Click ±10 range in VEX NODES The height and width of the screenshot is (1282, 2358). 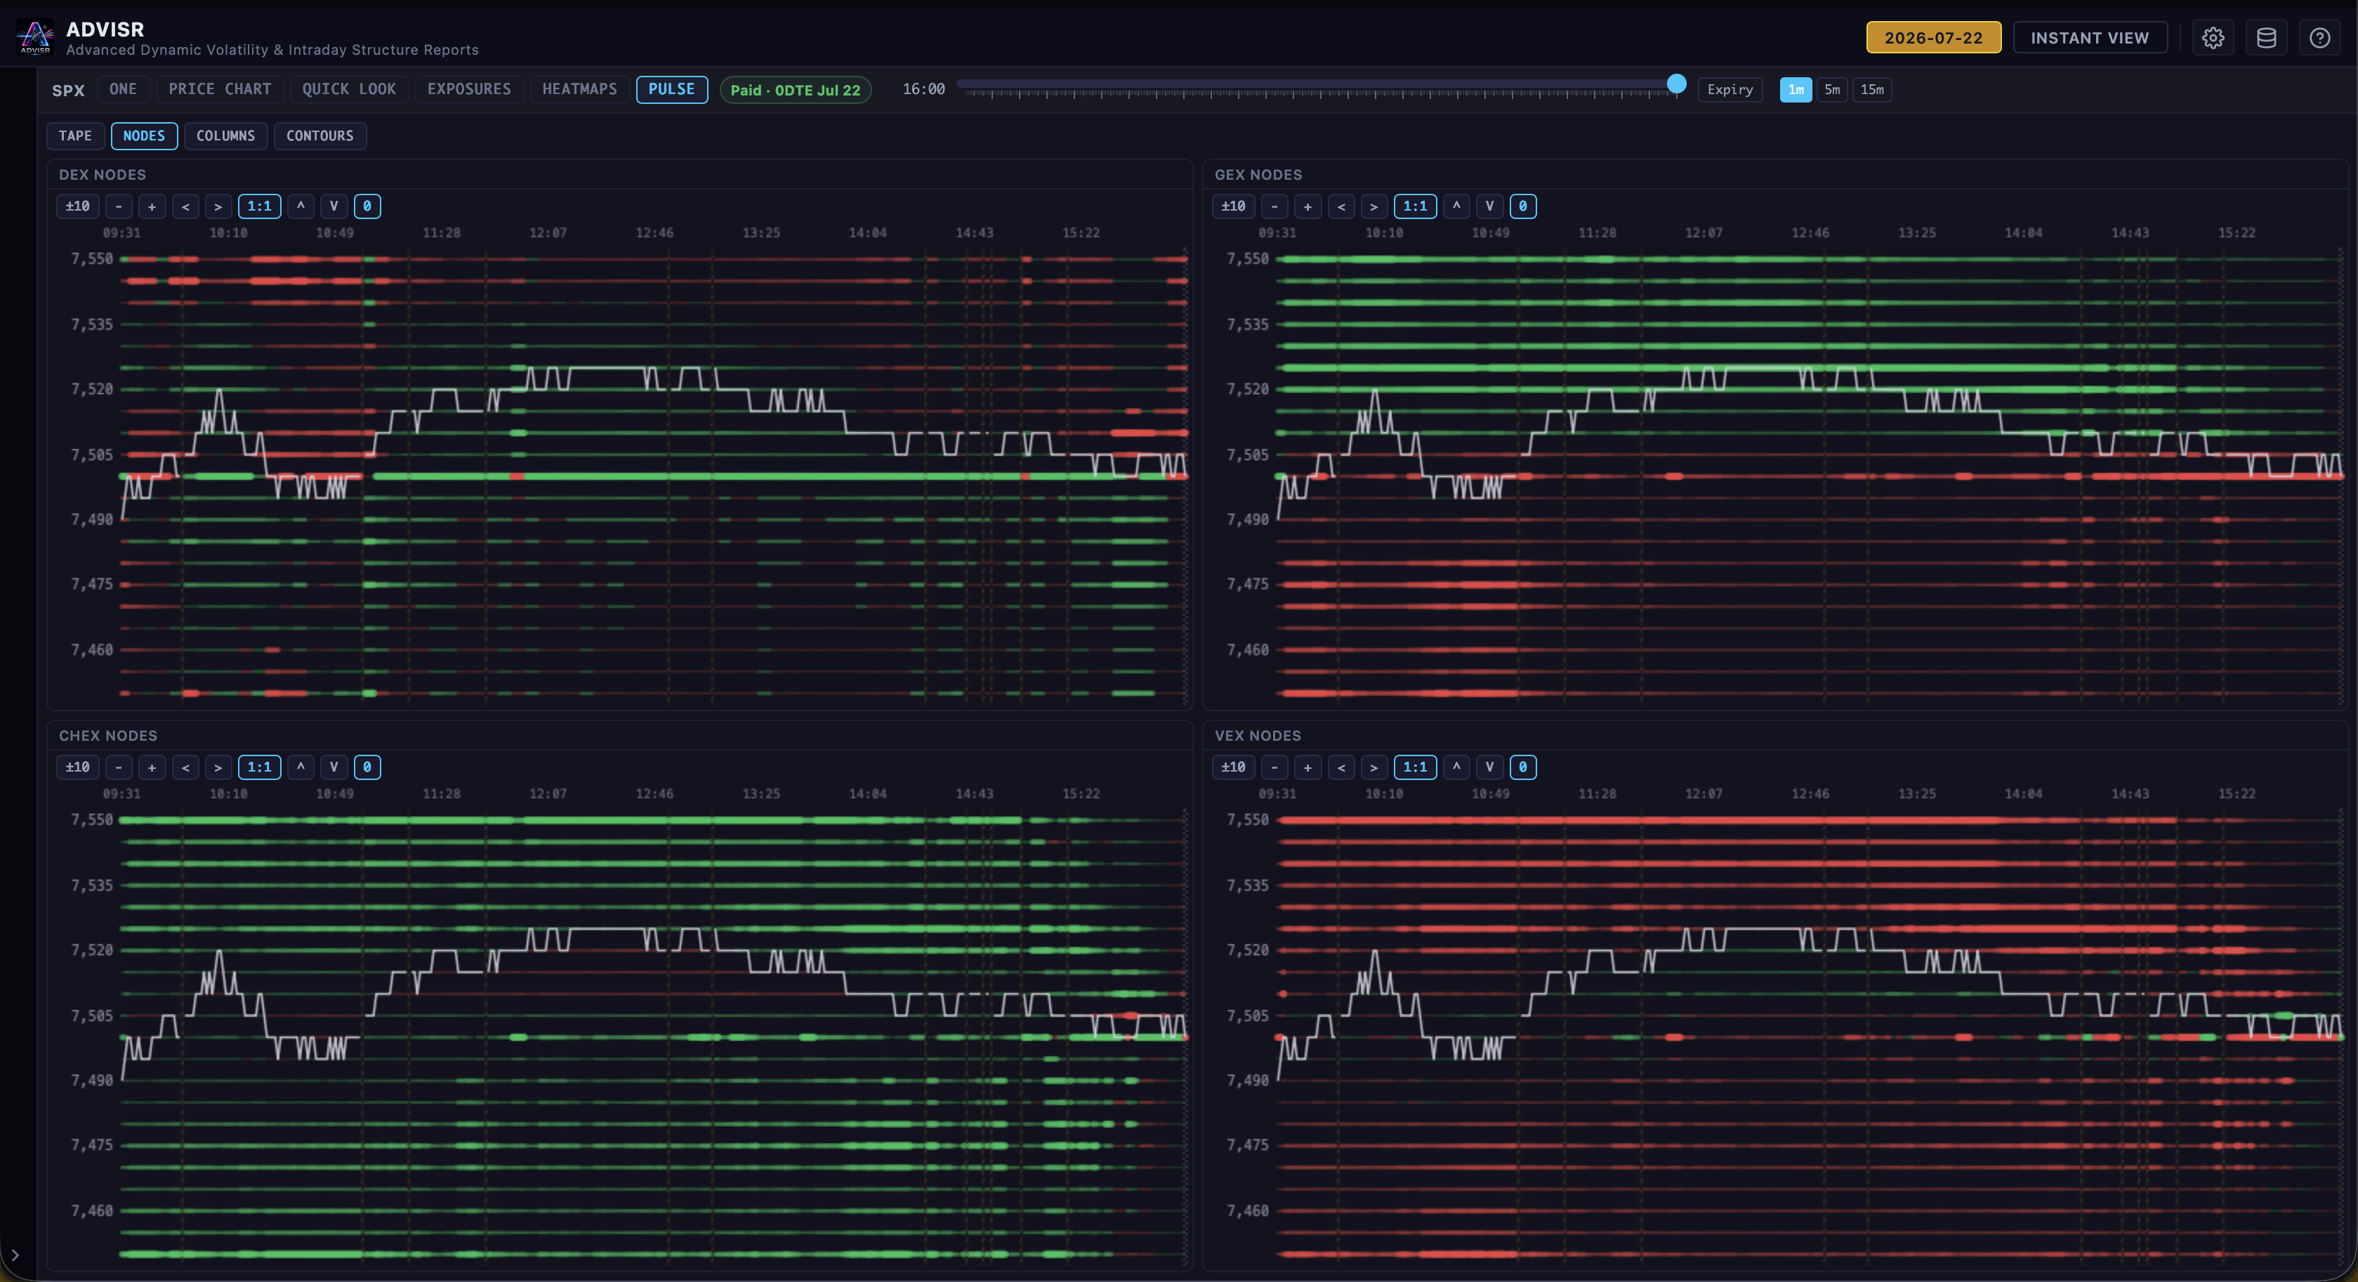1233,767
